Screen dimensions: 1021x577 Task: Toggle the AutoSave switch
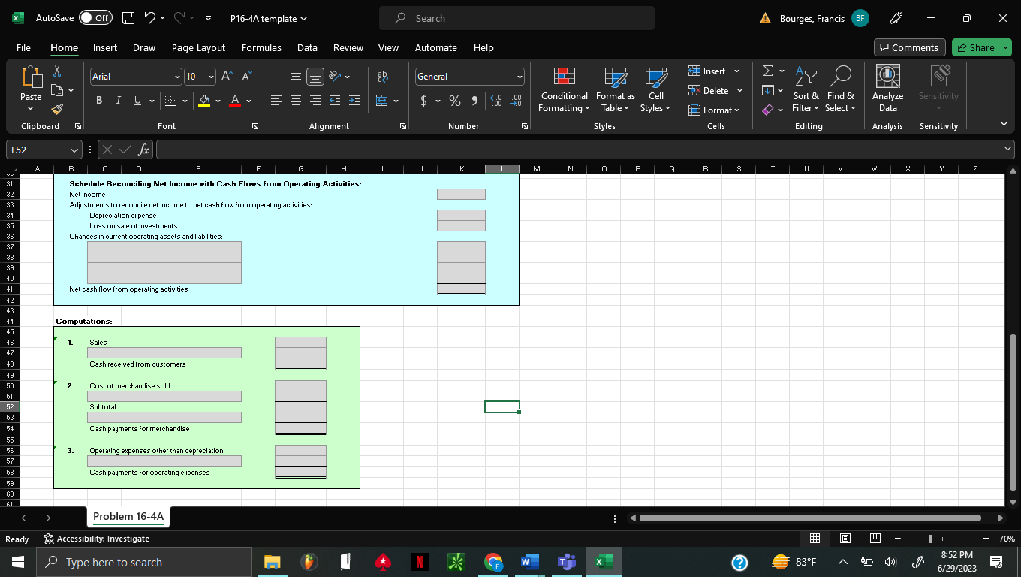point(95,18)
